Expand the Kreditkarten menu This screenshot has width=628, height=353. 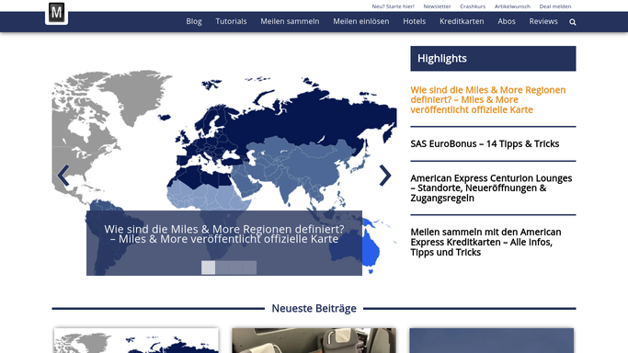tap(462, 21)
